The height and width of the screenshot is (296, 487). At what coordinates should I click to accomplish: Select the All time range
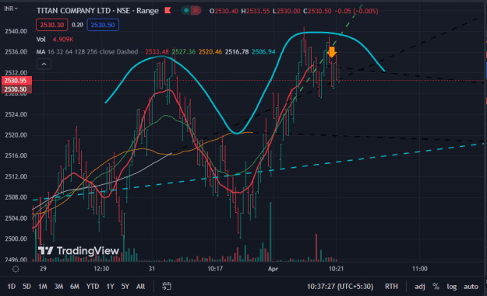pyautogui.click(x=141, y=287)
